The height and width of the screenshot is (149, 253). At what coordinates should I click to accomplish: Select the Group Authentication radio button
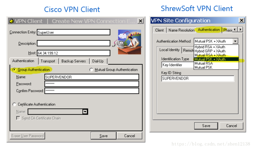tap(14, 70)
